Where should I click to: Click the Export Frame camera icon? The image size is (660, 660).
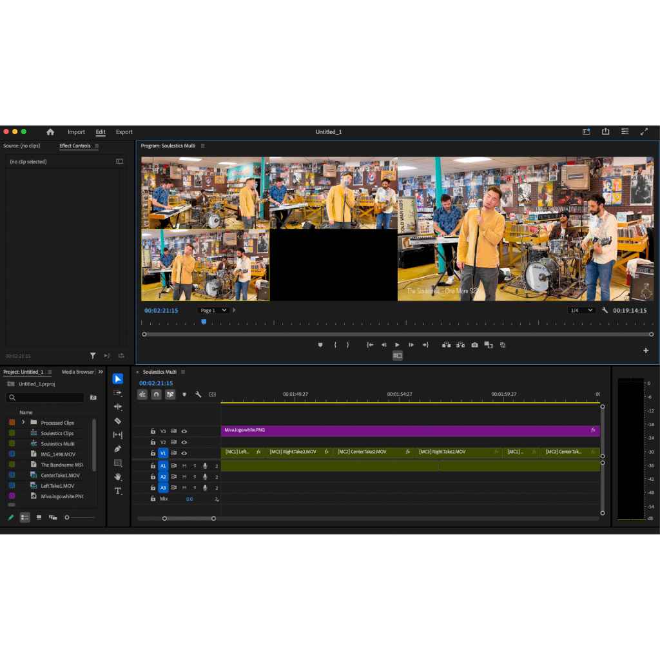[x=474, y=345]
